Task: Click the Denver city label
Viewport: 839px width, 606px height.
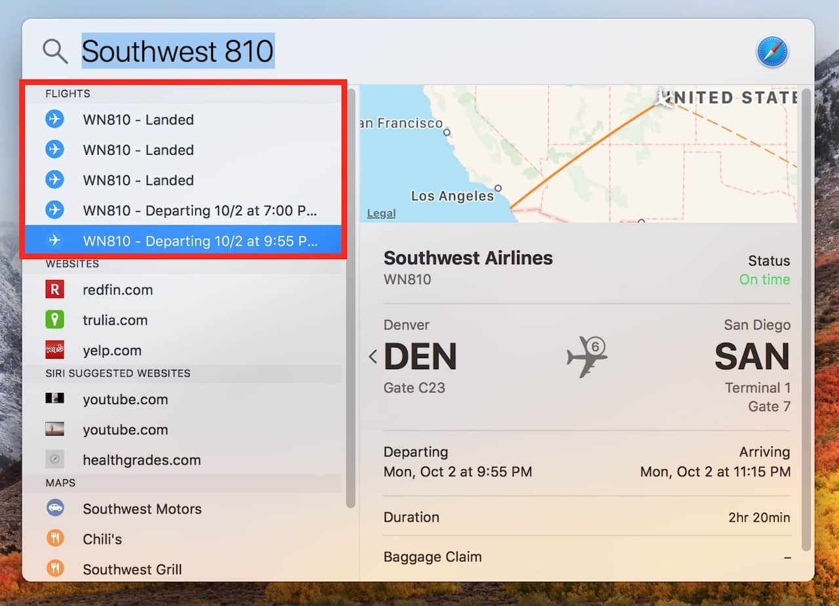Action: point(406,325)
